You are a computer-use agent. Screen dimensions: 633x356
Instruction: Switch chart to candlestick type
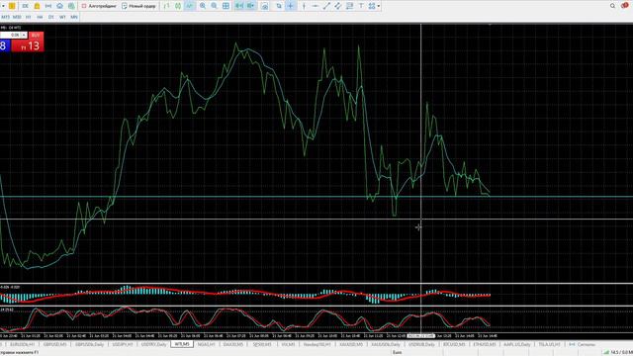pyautogui.click(x=178, y=6)
